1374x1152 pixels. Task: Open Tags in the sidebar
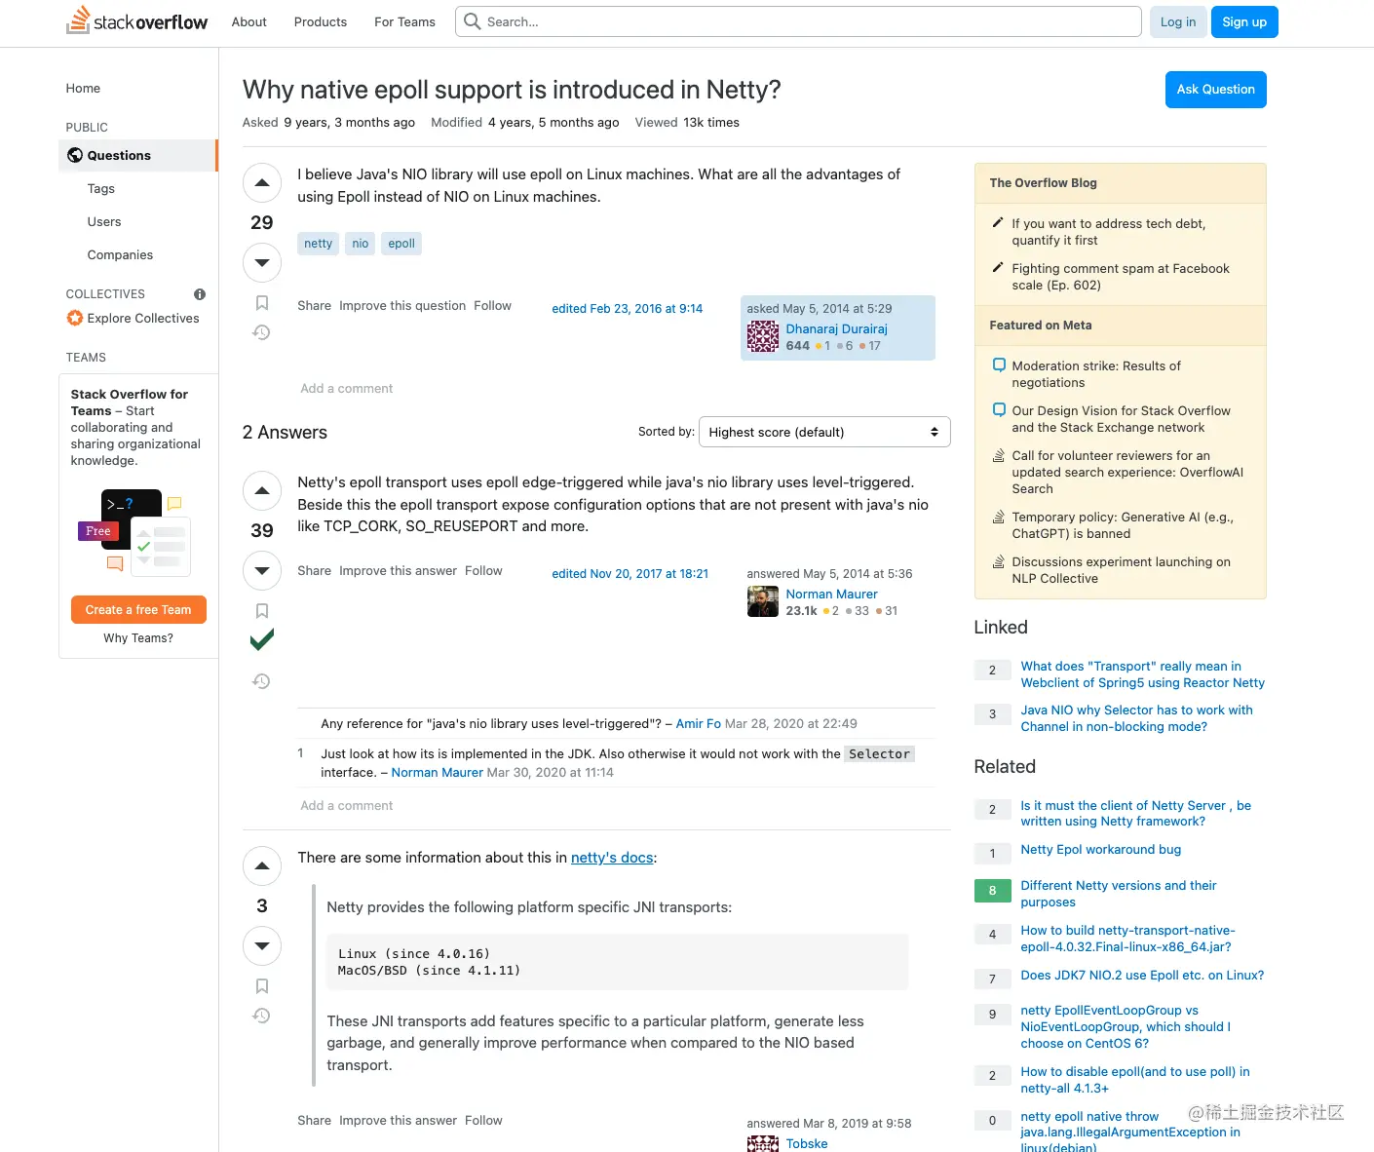click(101, 189)
